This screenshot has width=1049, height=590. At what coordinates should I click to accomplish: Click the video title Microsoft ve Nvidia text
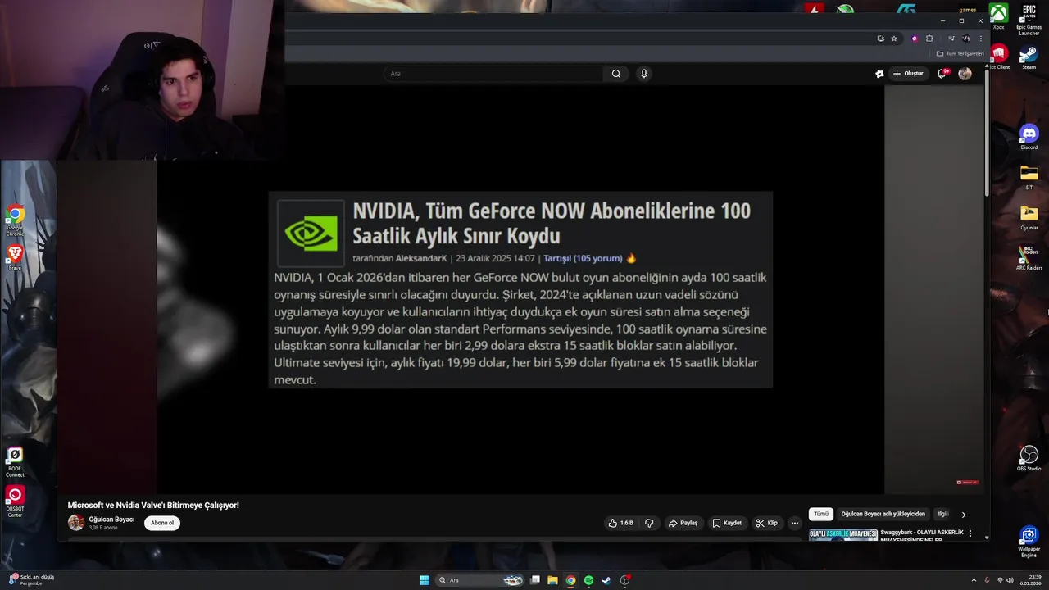click(153, 506)
